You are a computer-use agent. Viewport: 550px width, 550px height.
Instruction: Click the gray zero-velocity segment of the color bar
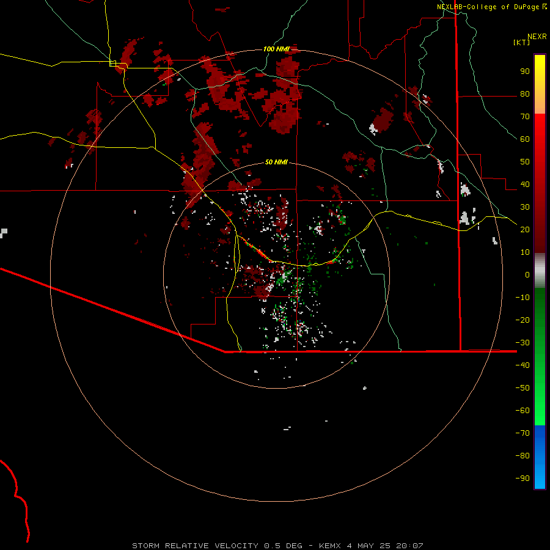[x=540, y=271]
